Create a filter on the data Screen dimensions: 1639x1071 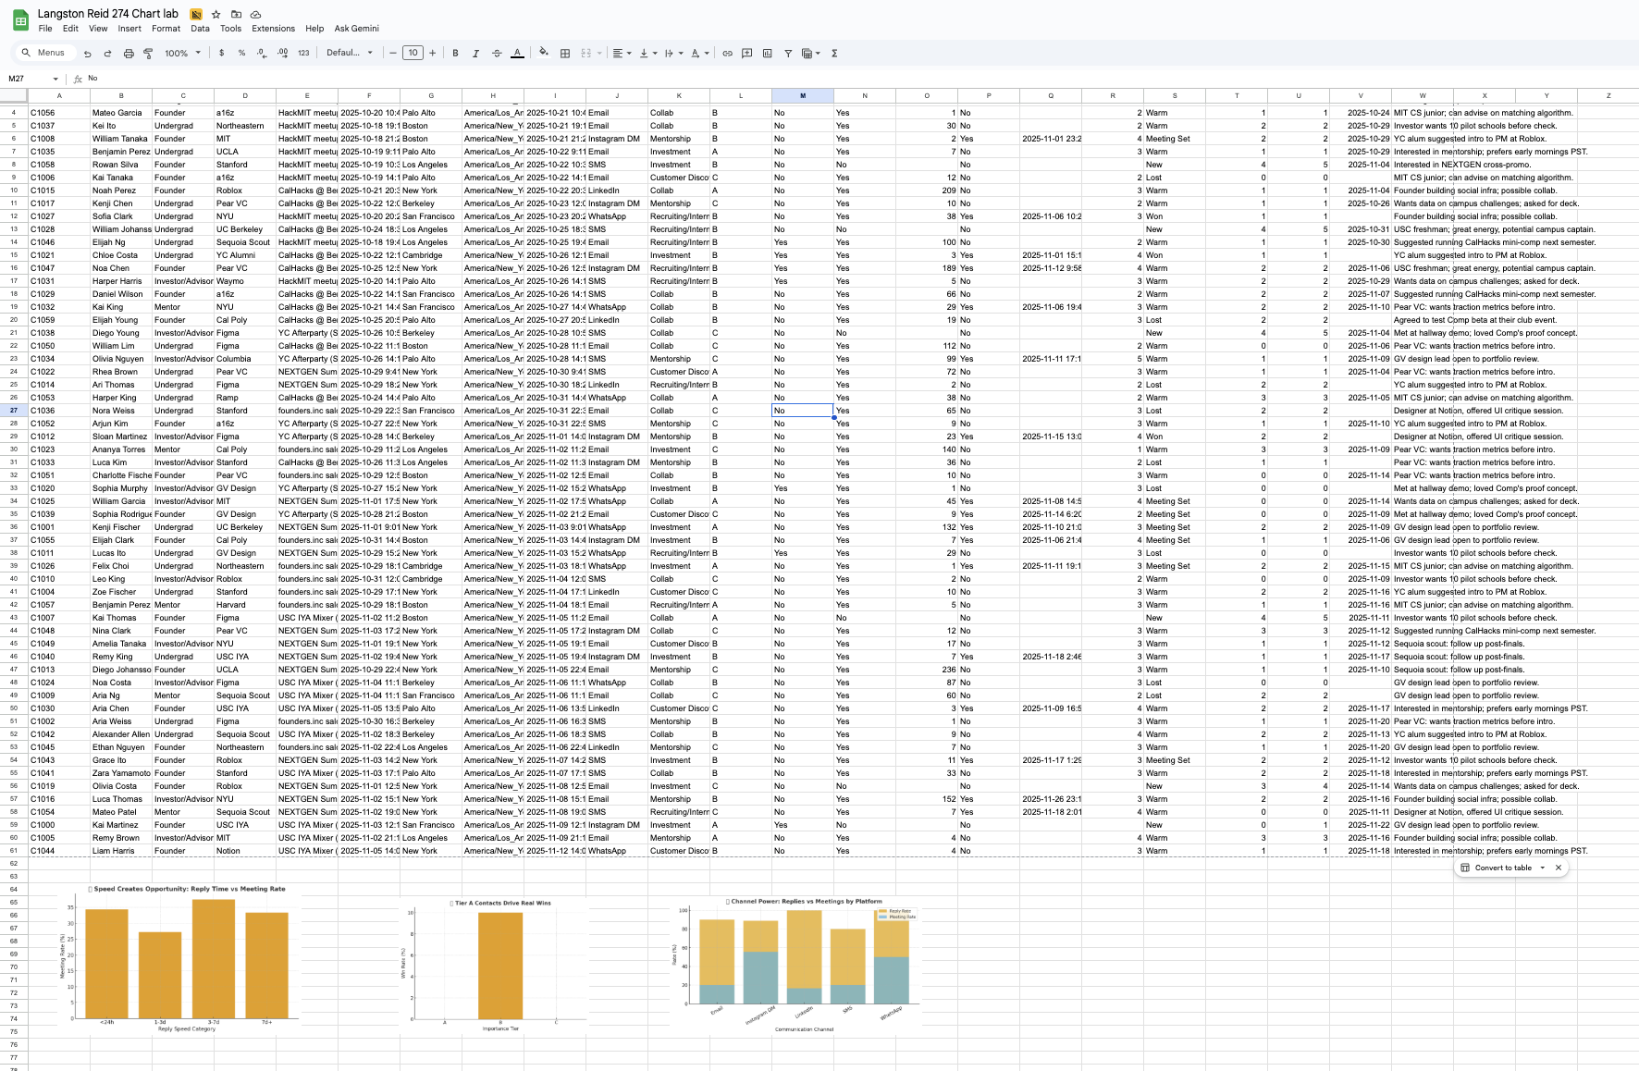point(788,53)
